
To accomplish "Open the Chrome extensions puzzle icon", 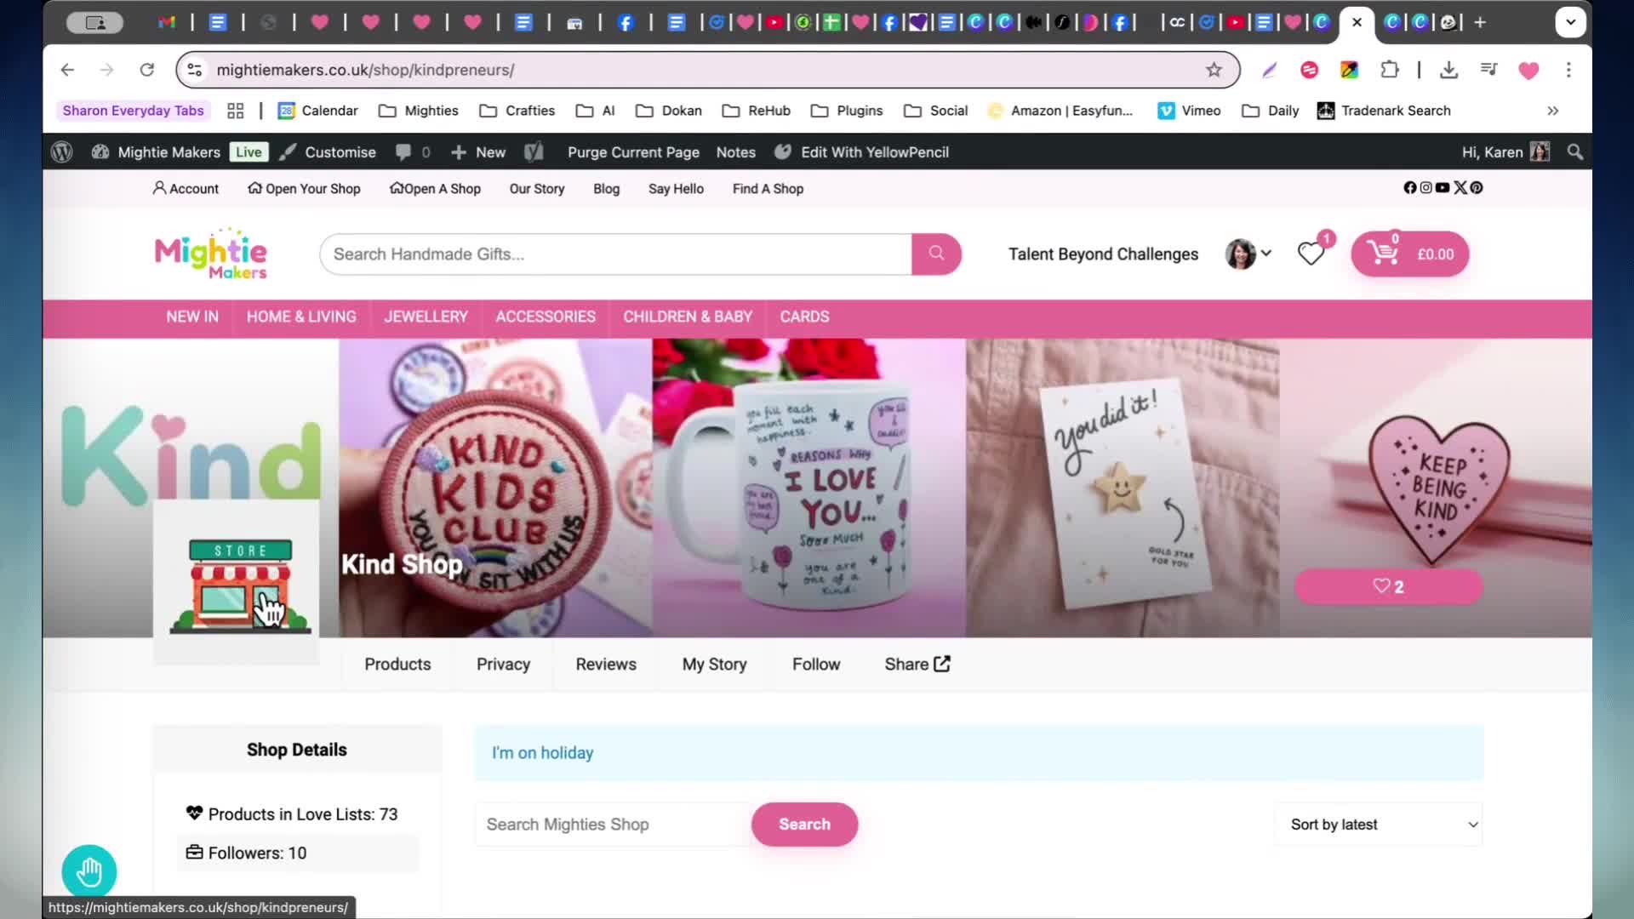I will point(1390,70).
